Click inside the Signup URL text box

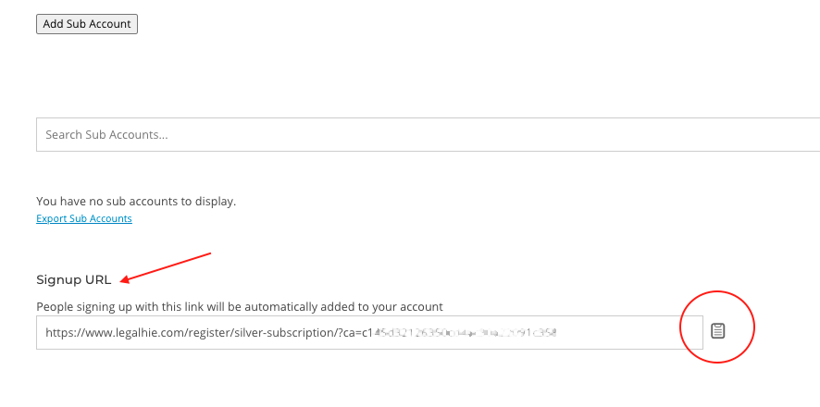[369, 332]
